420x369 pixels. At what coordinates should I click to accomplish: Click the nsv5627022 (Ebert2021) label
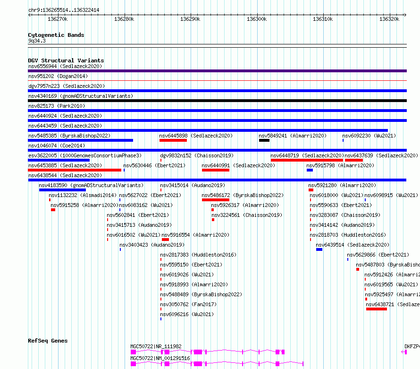(150, 195)
